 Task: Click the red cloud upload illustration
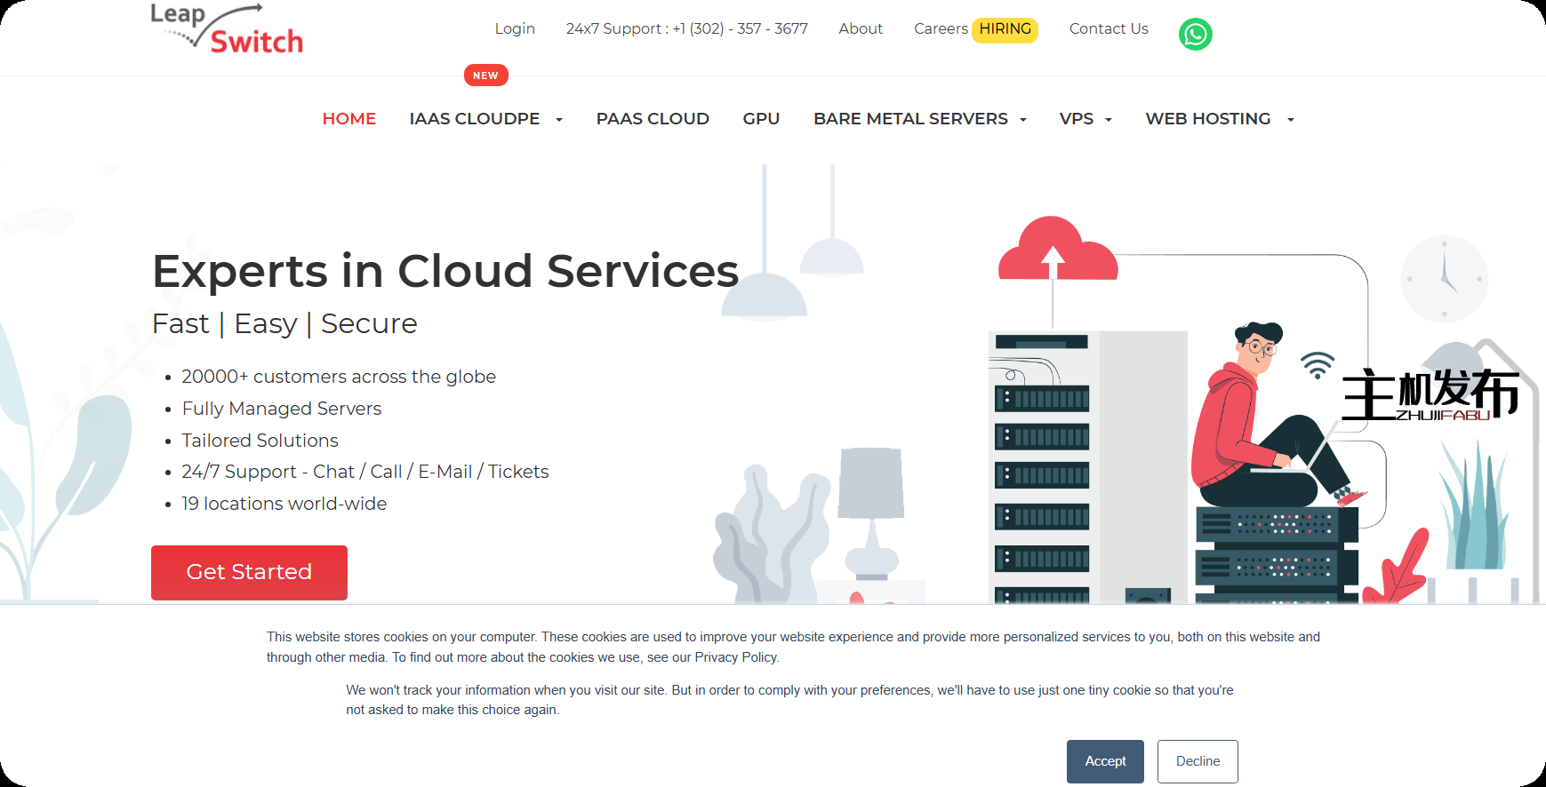[1056, 250]
